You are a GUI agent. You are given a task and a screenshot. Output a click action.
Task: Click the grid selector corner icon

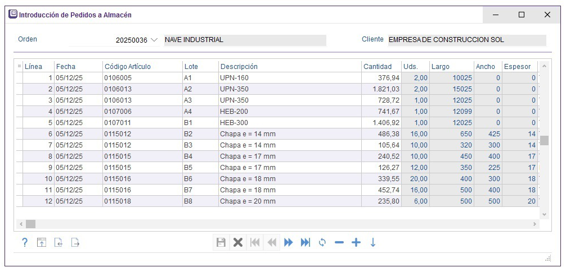coord(20,67)
